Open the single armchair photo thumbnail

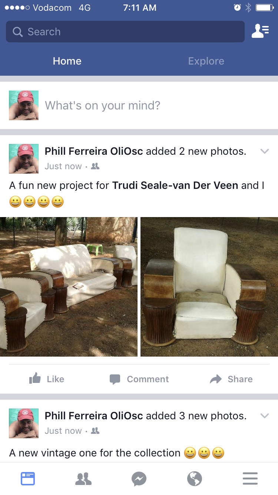coord(209,287)
